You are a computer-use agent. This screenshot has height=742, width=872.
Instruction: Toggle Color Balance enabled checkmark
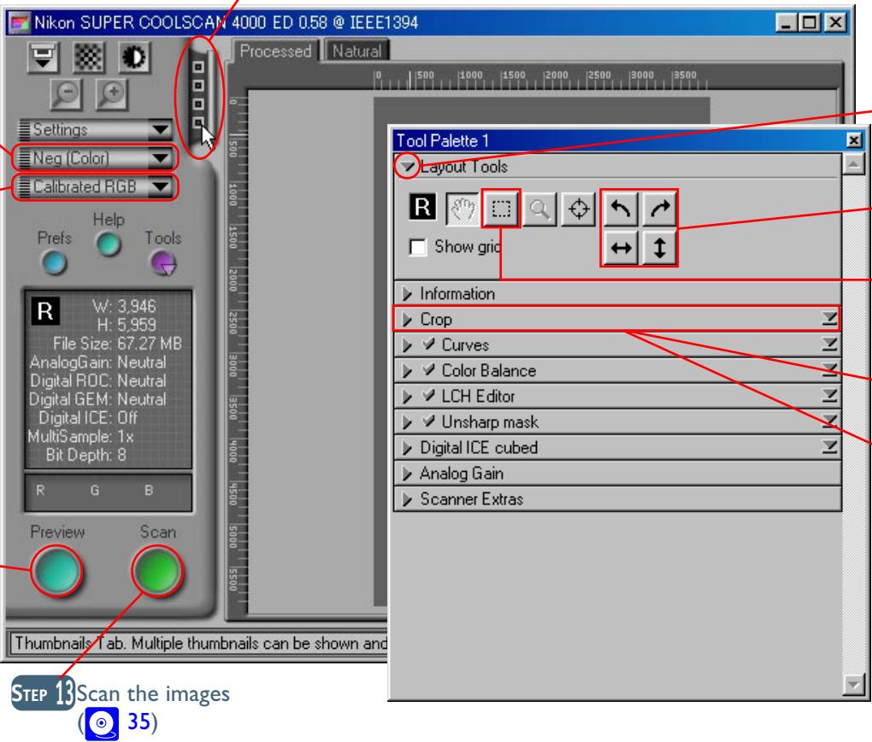coord(428,369)
